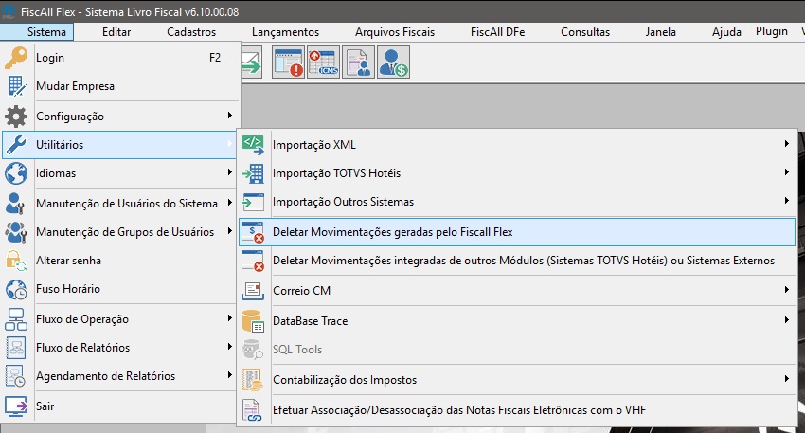Screen dimensions: 805x433
Task: Choose Sair to exit the system
Action: pyautogui.click(x=120, y=406)
